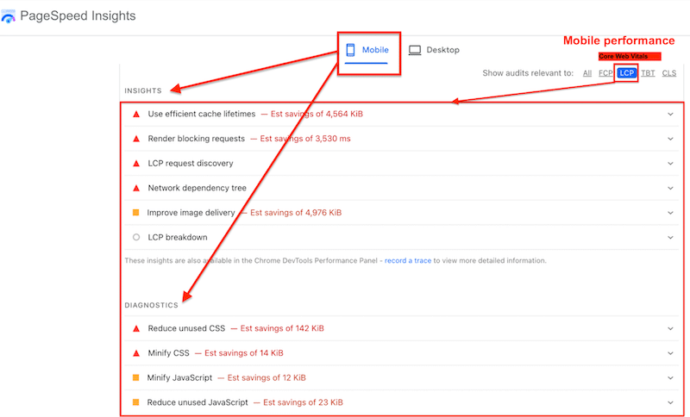Click Est savings of 4,976 KiB text
This screenshot has height=417, width=690.
click(296, 212)
